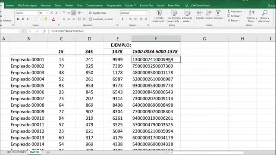Image resolution: width=276 pixels, height=155 pixels.
Task: Decrease font size with small A button
Action: pos(56,13)
